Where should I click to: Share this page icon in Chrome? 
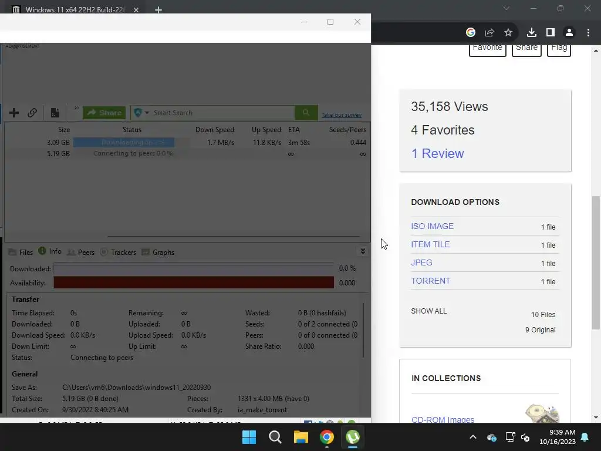[489, 33]
